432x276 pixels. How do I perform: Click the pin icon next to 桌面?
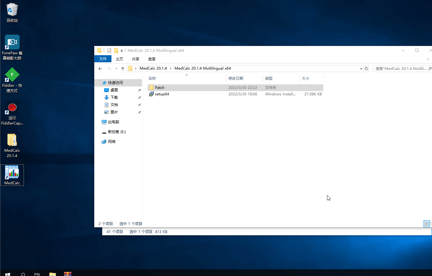[x=140, y=90]
